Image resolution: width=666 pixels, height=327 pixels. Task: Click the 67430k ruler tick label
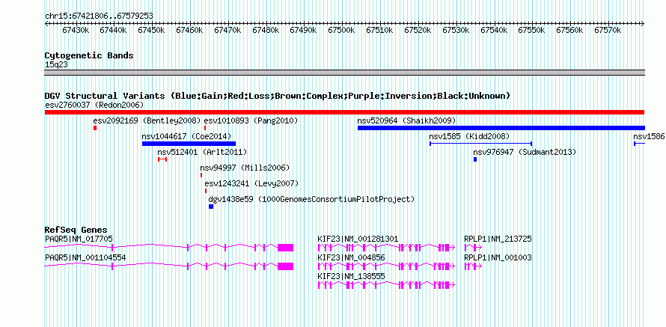point(76,30)
